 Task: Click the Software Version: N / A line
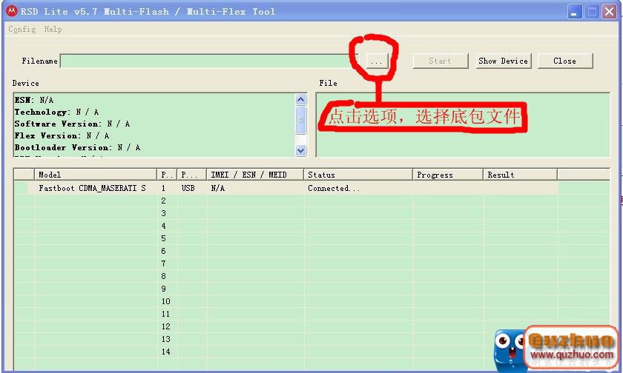(73, 124)
